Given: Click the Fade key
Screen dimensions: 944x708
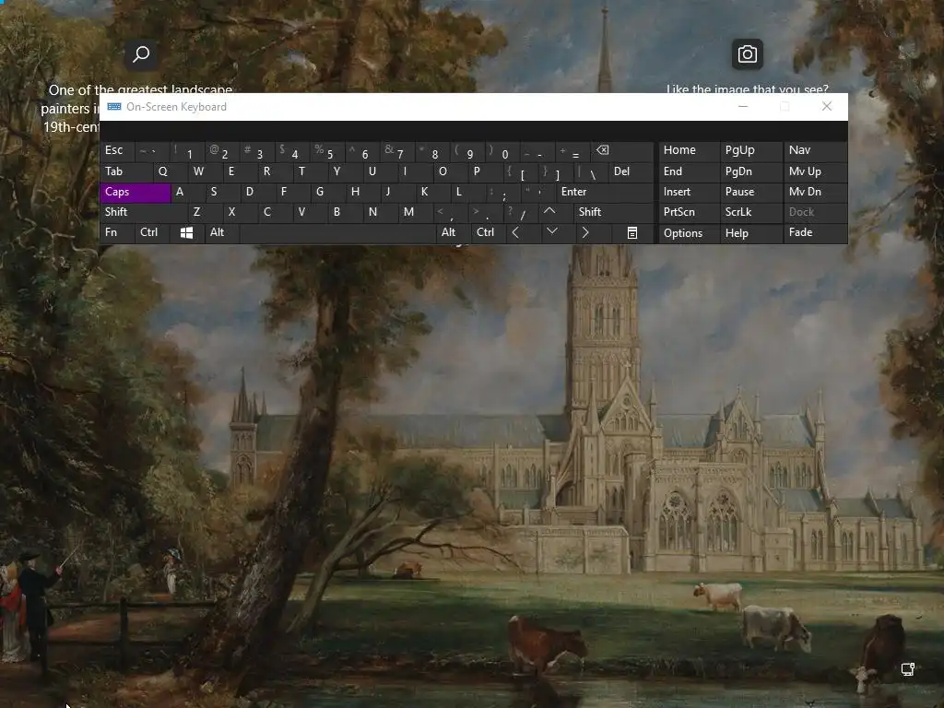Looking at the screenshot, I should [815, 232].
